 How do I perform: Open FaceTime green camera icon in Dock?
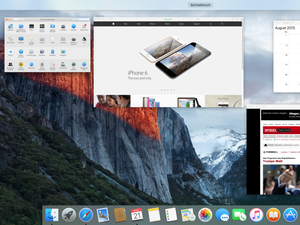[x=239, y=215]
